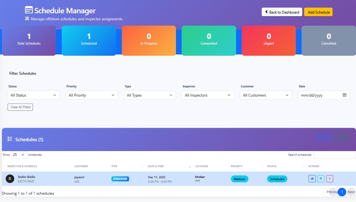The image size is (356, 202).
Task: Click the Add Schedule button
Action: pos(318,12)
